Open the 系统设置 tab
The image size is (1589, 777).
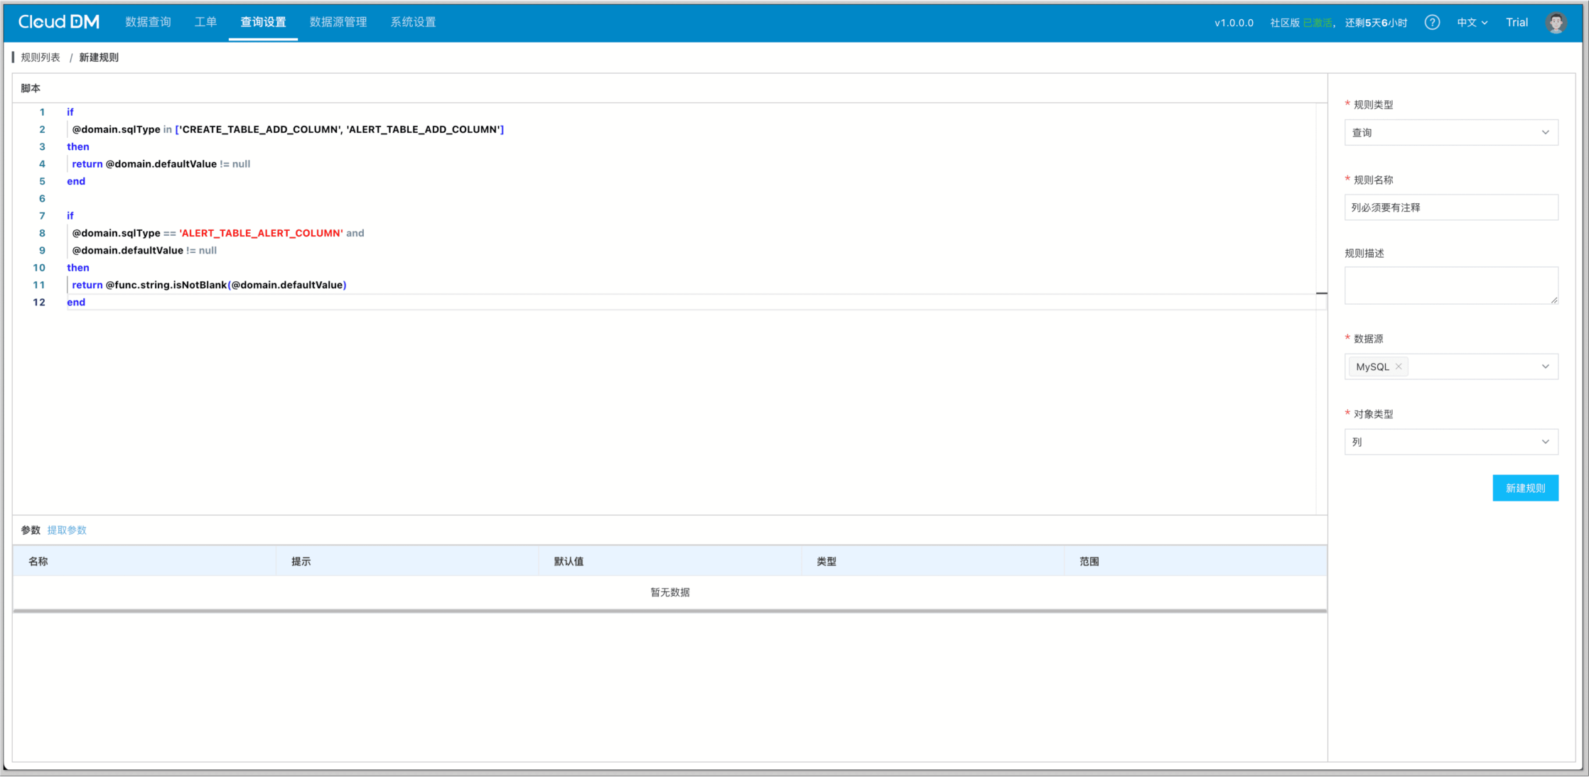pyautogui.click(x=413, y=22)
